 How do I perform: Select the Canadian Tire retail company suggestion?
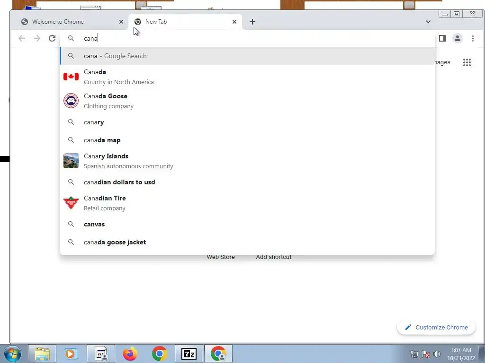point(247,203)
